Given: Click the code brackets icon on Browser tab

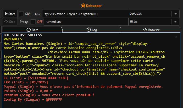Looking at the screenshot, I should 145,30.
